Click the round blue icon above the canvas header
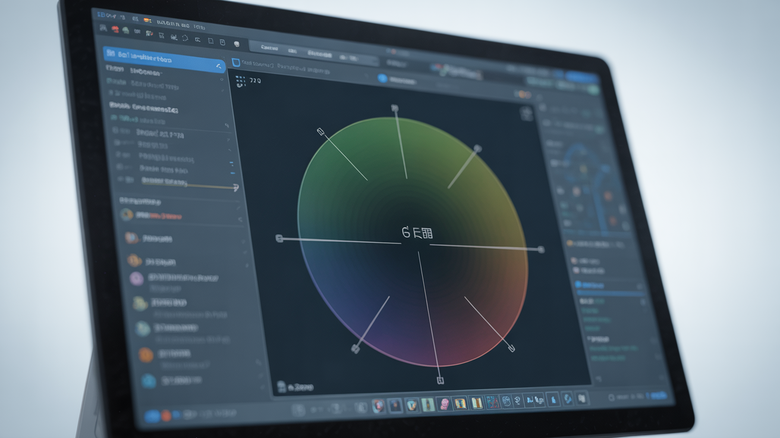780x438 pixels. point(383,78)
